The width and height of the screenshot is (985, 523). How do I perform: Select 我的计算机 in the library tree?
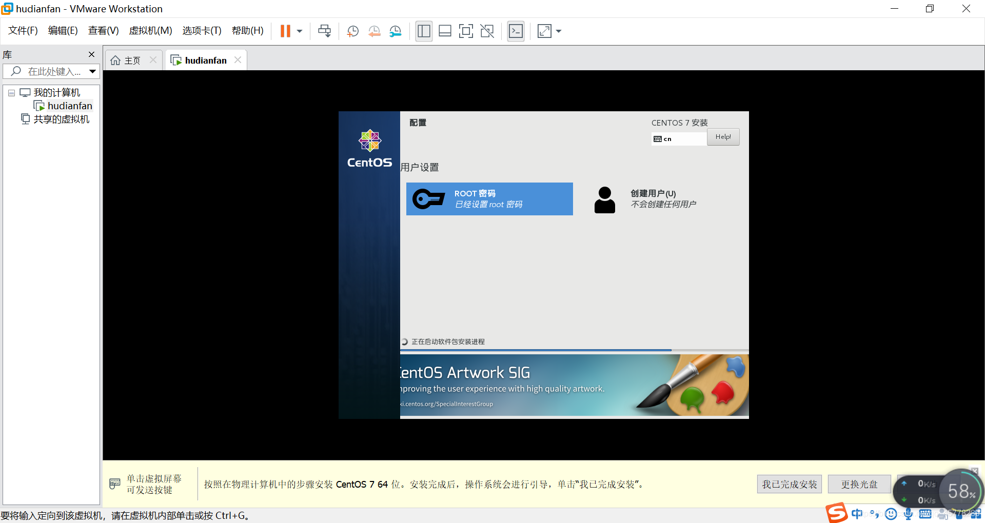[57, 93]
